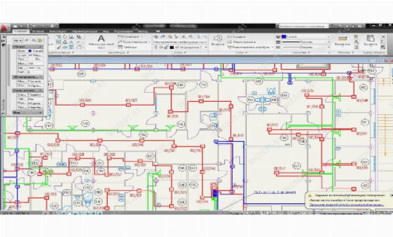Screen dimensions: 393x237
Task: Expand the Edit Attributes dropdown arrow
Action: click(x=272, y=47)
